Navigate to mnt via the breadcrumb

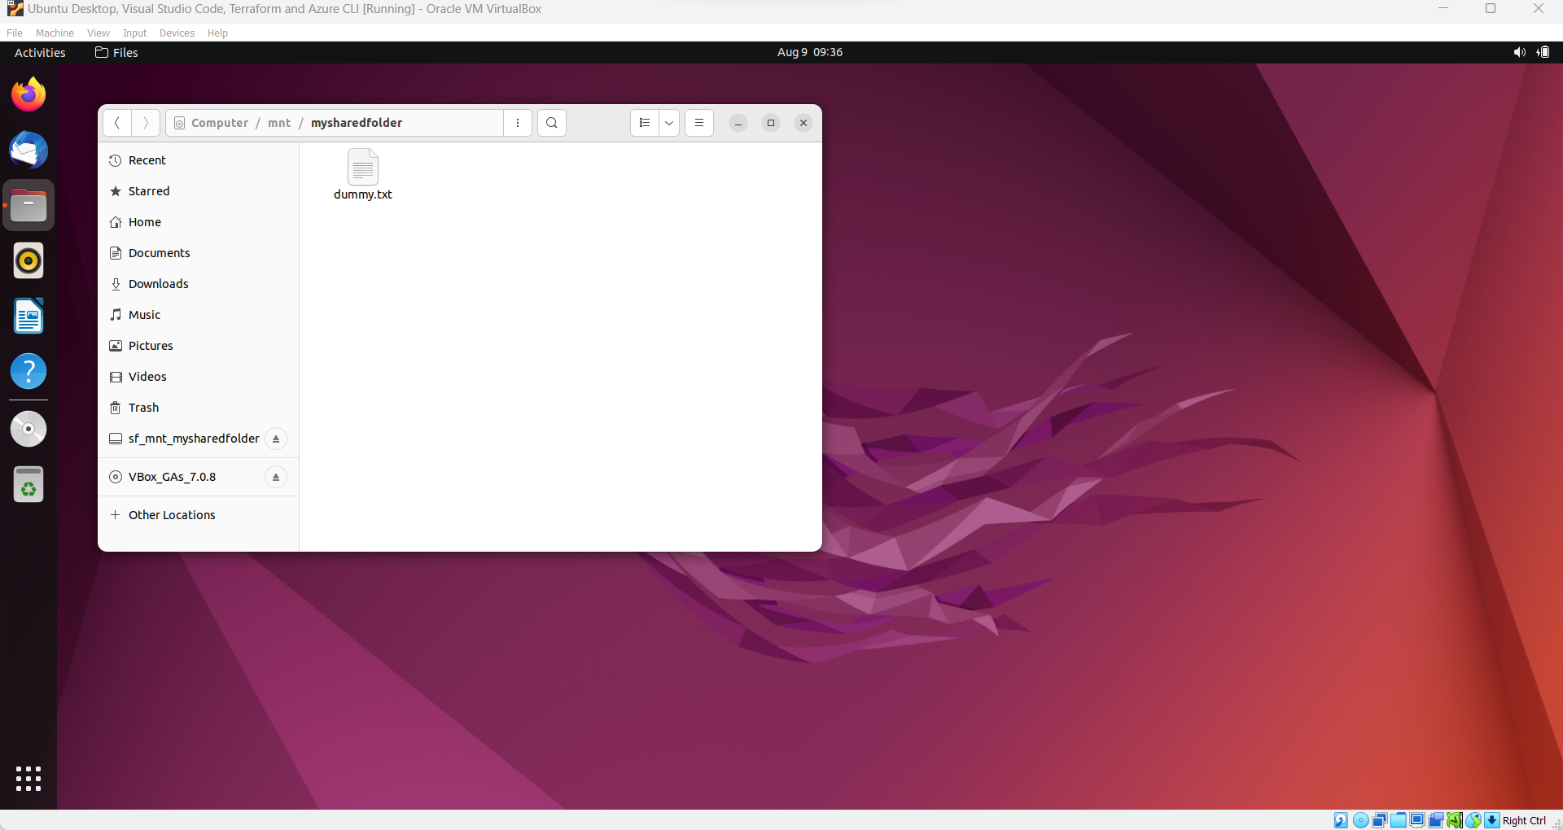coord(279,123)
